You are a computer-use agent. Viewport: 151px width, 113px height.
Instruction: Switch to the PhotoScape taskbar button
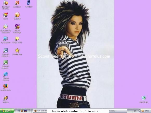(x=118, y=111)
